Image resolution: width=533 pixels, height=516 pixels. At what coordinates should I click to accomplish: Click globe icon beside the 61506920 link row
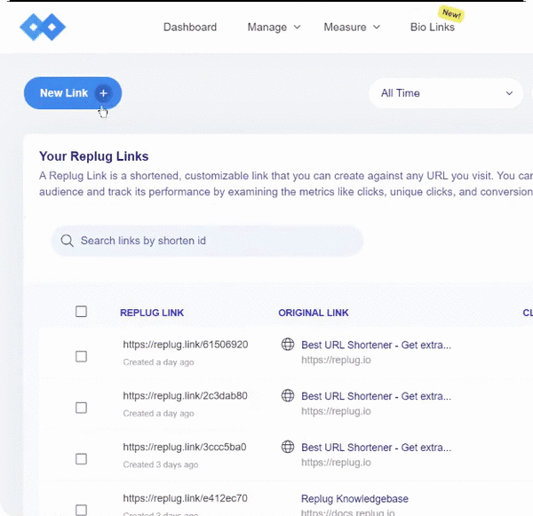tap(288, 345)
